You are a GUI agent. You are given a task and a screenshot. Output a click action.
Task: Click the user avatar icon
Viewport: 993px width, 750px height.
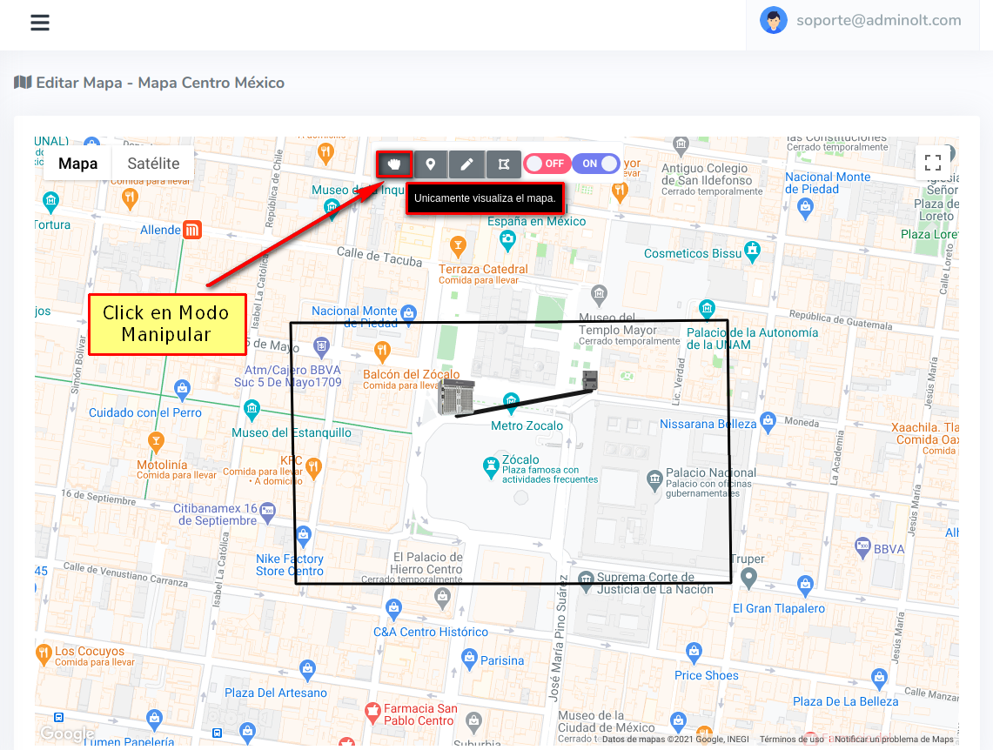coord(773,21)
